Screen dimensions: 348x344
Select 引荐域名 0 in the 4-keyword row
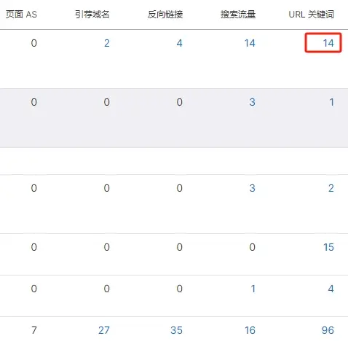[x=107, y=289]
